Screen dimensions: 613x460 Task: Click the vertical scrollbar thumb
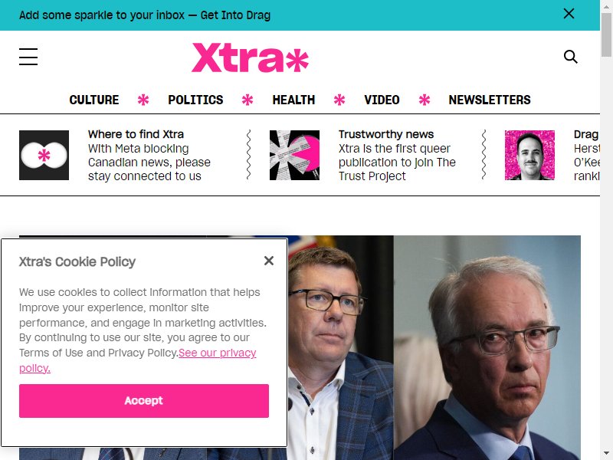pos(606,35)
